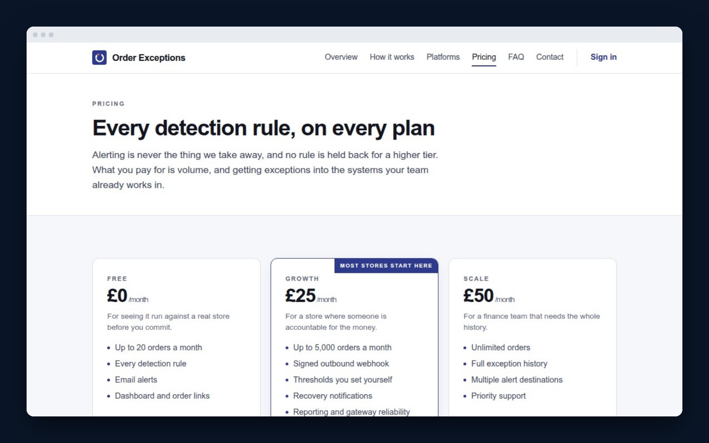
Task: Click 'For a store where someone is accountable' description
Action: [336, 322]
